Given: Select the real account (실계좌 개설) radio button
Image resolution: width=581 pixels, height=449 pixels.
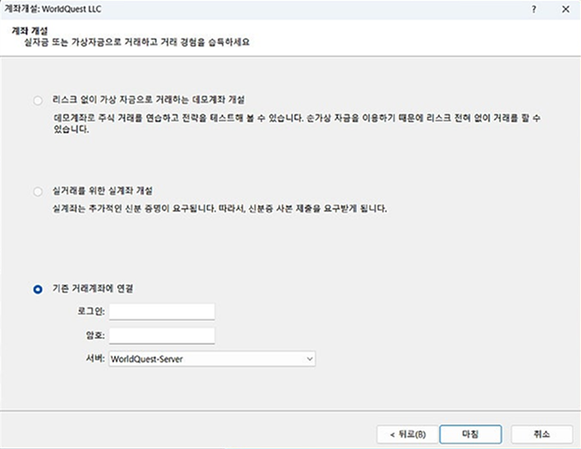Looking at the screenshot, I should tap(38, 191).
